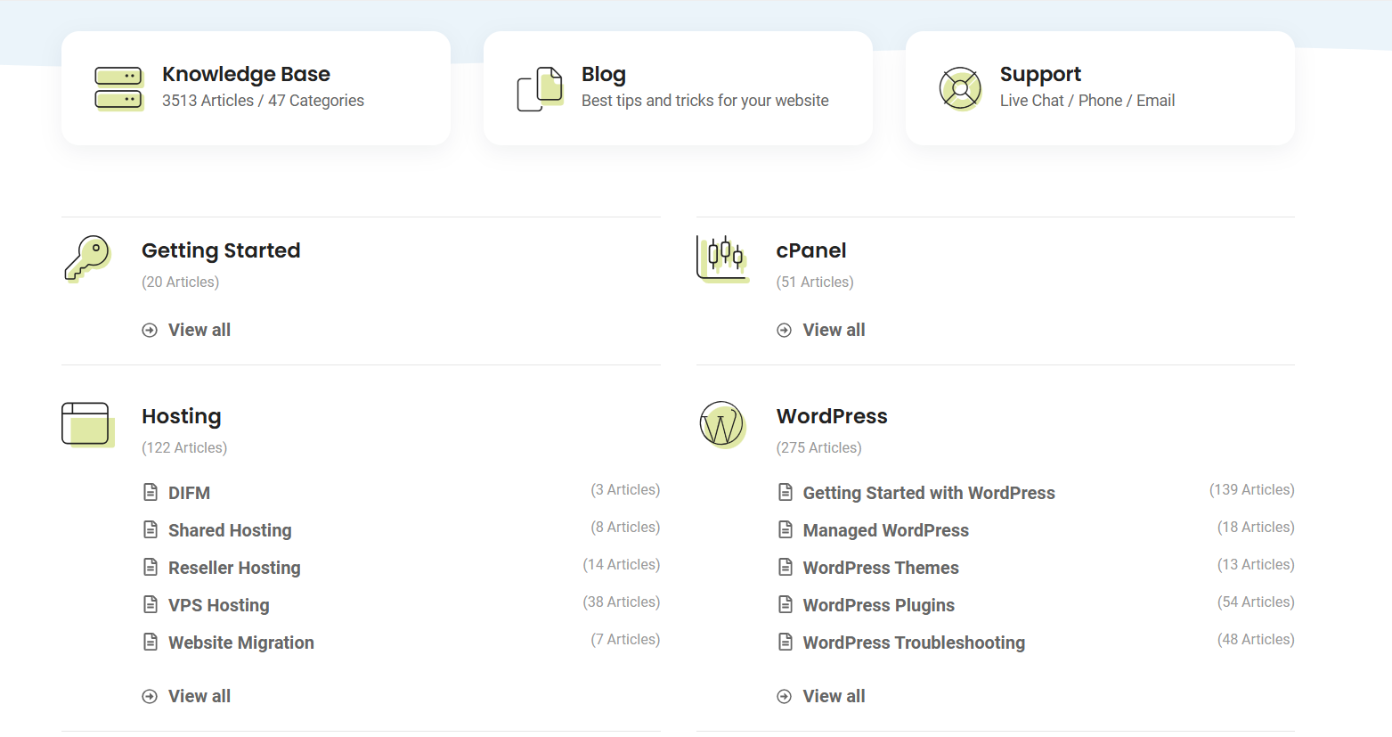Click the document icon beside Managed WordPress
Image resolution: width=1392 pixels, height=737 pixels.
click(786, 529)
